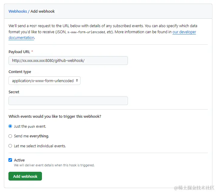Click the 'Secret' field label
The image size is (216, 192).
click(14, 92)
